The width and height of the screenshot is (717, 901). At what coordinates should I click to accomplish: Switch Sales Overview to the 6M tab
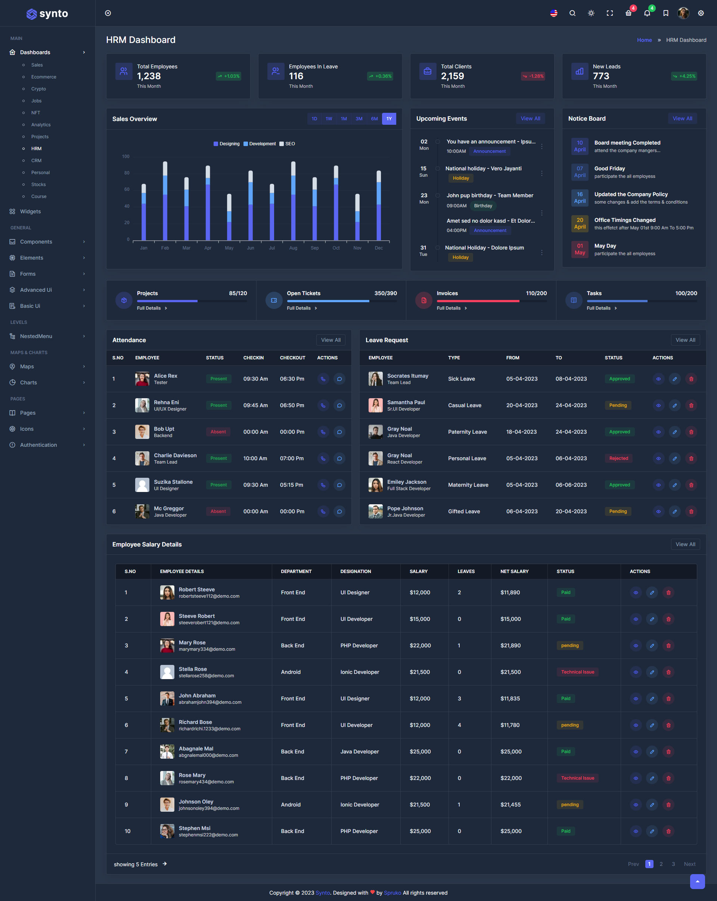tap(375, 119)
